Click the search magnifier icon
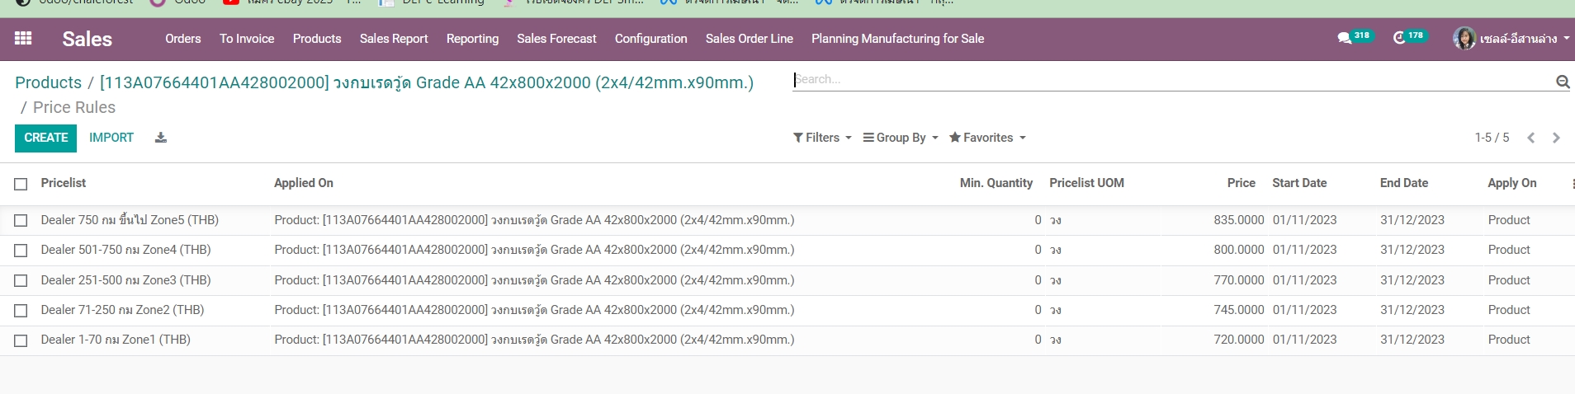Image resolution: width=1575 pixels, height=394 pixels. 1562,81
